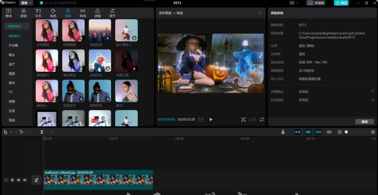The height and width of the screenshot is (195, 378).
Task: Click the draft save path text
Action: (332, 35)
